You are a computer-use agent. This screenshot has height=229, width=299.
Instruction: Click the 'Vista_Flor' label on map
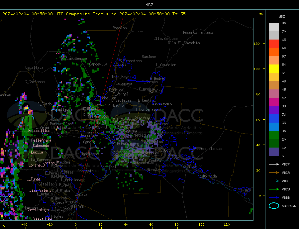43,218
